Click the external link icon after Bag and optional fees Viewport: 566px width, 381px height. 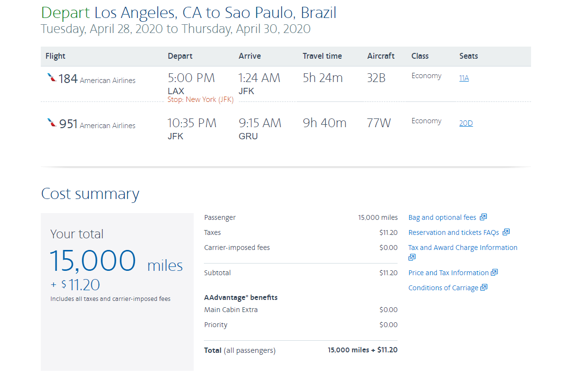tap(483, 217)
